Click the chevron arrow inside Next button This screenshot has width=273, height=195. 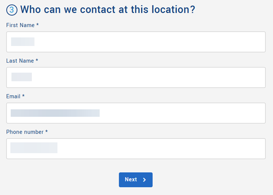[144, 180]
